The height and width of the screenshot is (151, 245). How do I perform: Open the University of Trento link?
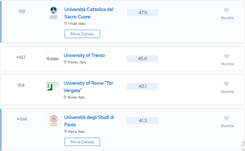pos(84,55)
